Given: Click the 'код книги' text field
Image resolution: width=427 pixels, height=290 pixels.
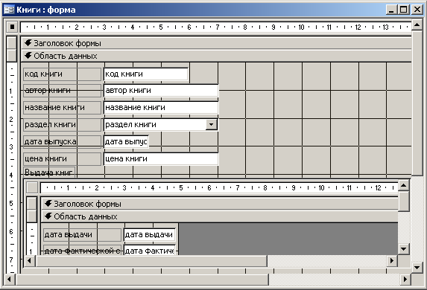Looking at the screenshot, I should coord(146,74).
